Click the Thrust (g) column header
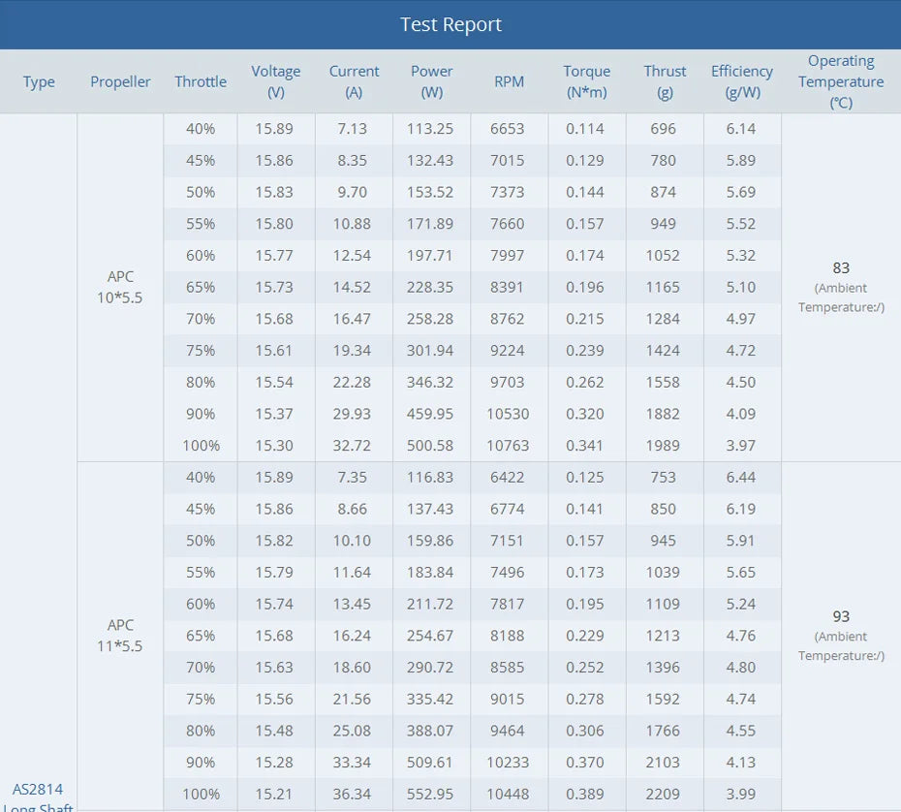 [665, 81]
